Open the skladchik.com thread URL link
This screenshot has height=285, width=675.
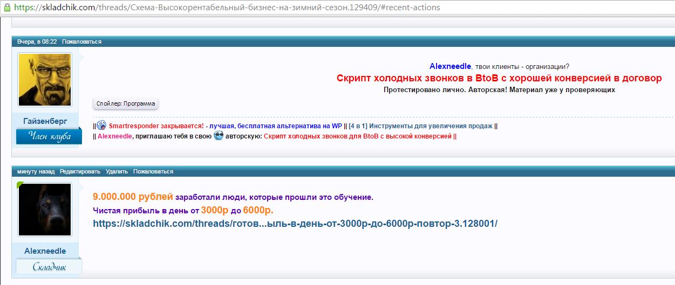pyautogui.click(x=295, y=223)
